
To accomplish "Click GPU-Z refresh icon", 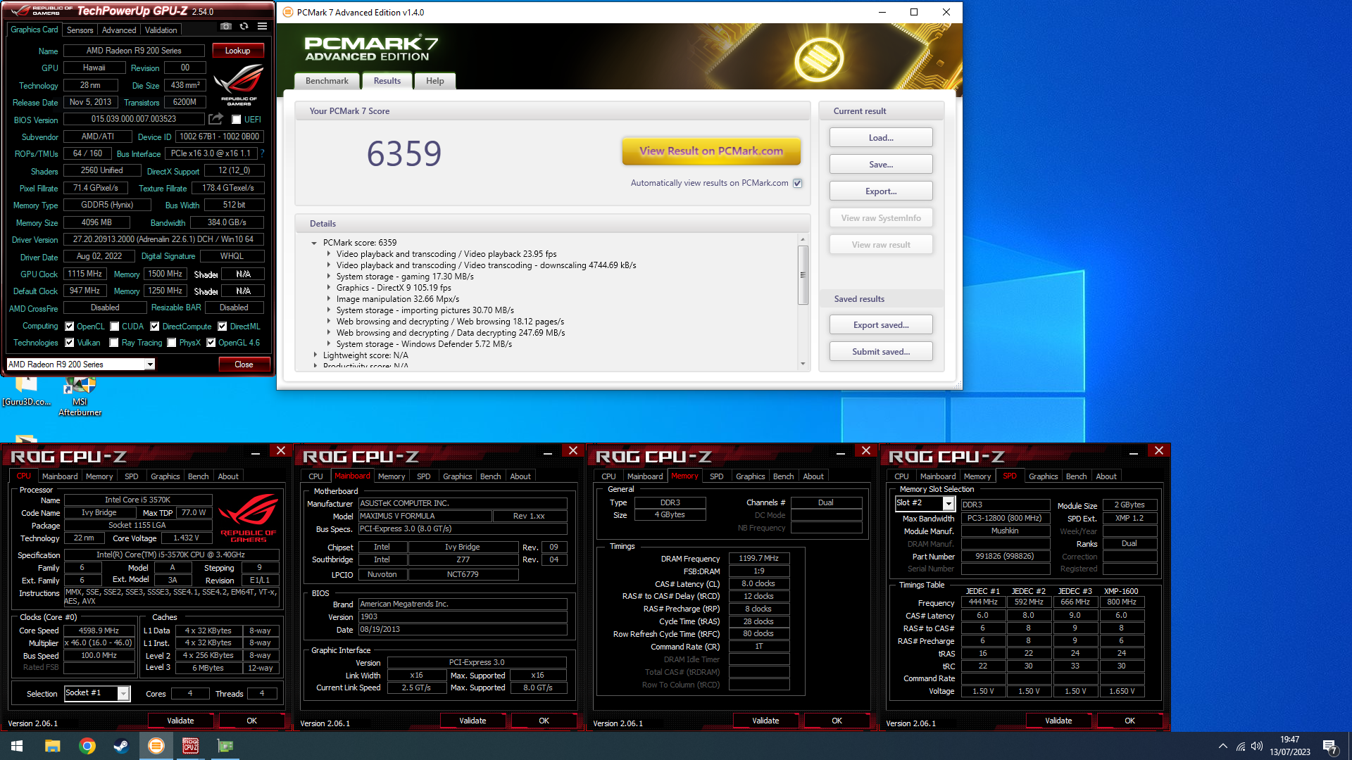I will (x=244, y=27).
